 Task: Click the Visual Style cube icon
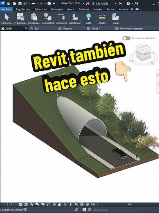(x=26, y=204)
